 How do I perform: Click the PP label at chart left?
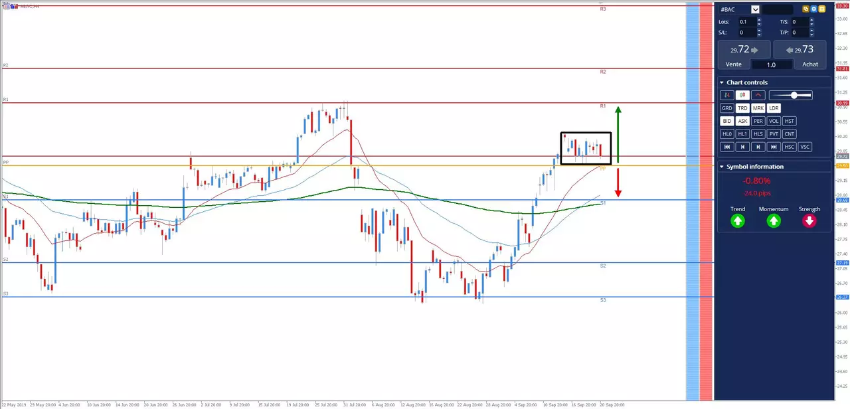(5, 162)
